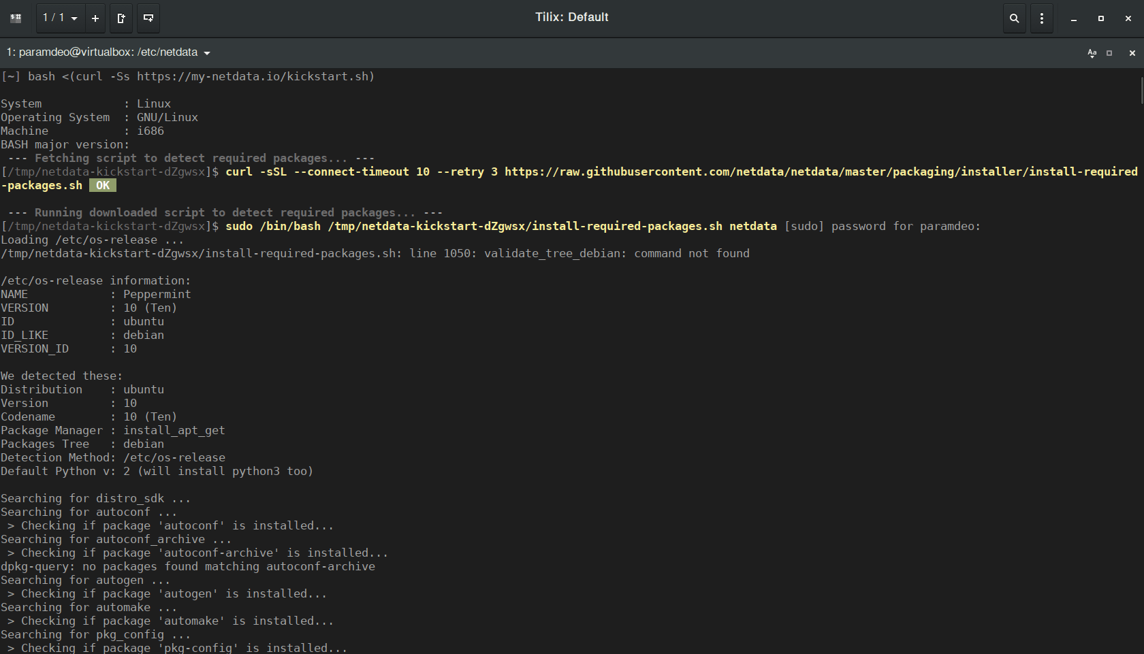The width and height of the screenshot is (1144, 654).
Task: Click 'Default Python v: 2' line
Action: 157,471
